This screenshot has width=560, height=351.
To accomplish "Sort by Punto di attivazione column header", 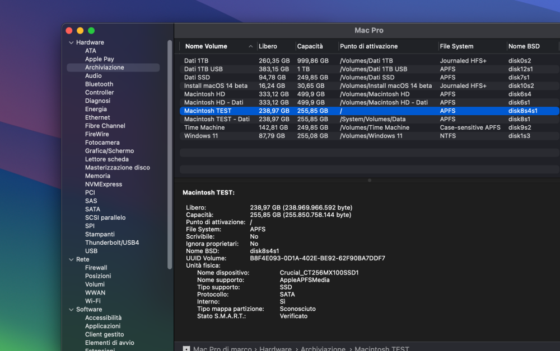I will (368, 46).
